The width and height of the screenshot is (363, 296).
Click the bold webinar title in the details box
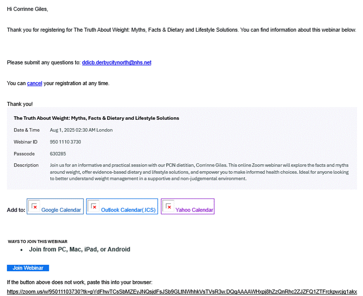click(x=96, y=118)
